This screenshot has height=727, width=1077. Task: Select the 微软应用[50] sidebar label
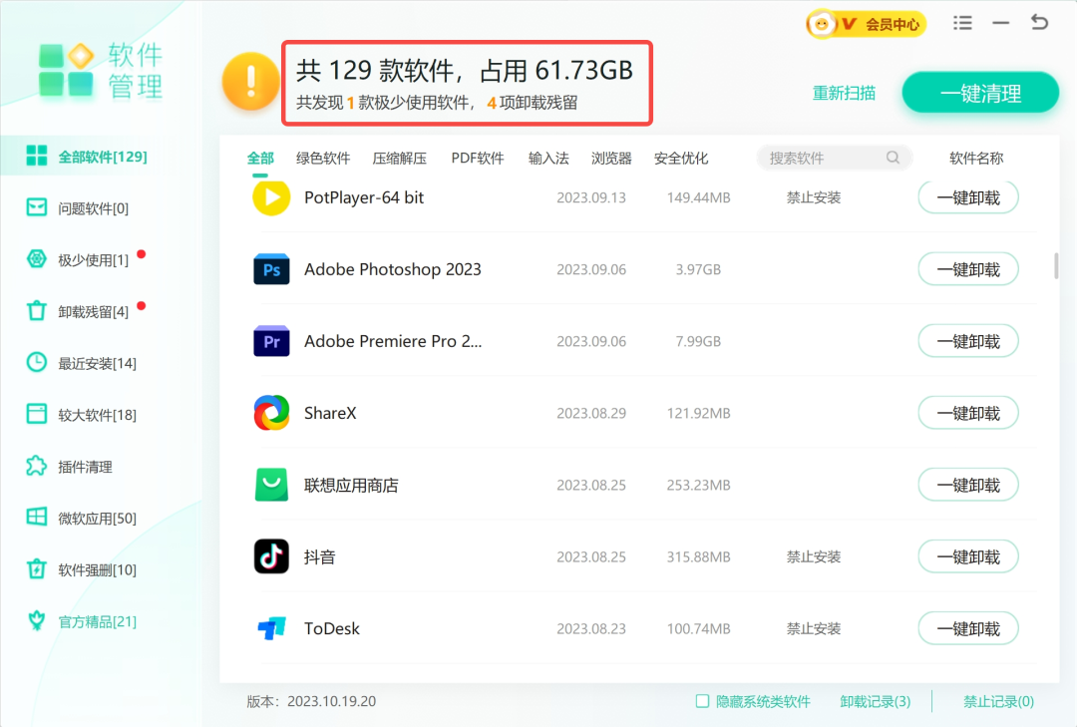pyautogui.click(x=97, y=519)
